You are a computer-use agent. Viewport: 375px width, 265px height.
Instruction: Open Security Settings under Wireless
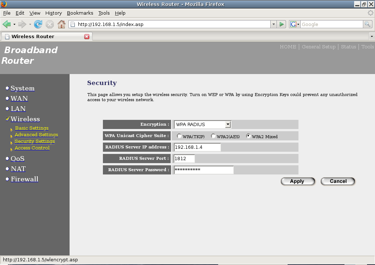tap(35, 141)
